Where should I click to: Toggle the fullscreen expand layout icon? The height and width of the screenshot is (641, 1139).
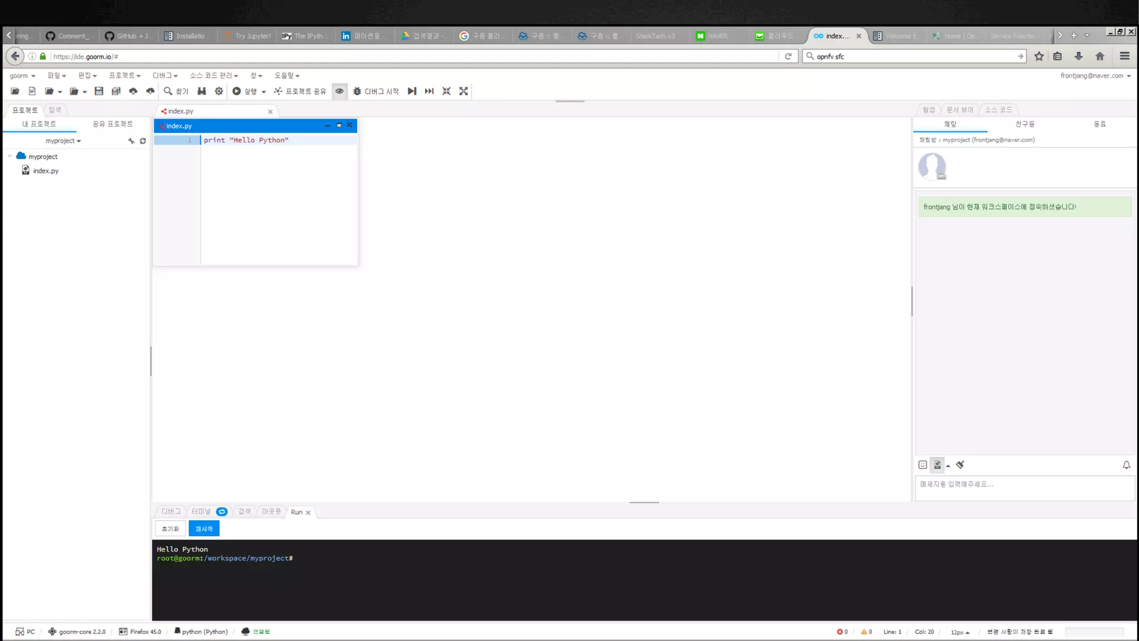463,91
